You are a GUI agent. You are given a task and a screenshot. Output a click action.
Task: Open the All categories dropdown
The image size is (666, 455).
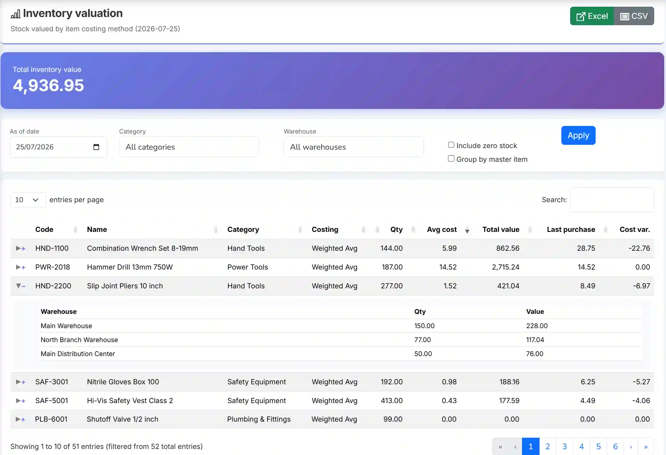pos(189,147)
